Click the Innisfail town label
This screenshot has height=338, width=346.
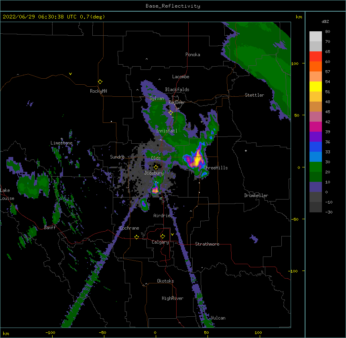pyautogui.click(x=167, y=131)
